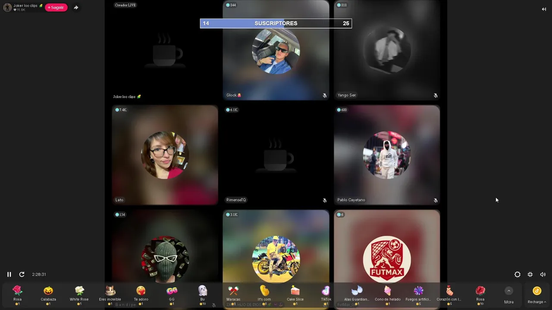This screenshot has width=552, height=310.
Task: Reload the live stream
Action: click(22, 274)
